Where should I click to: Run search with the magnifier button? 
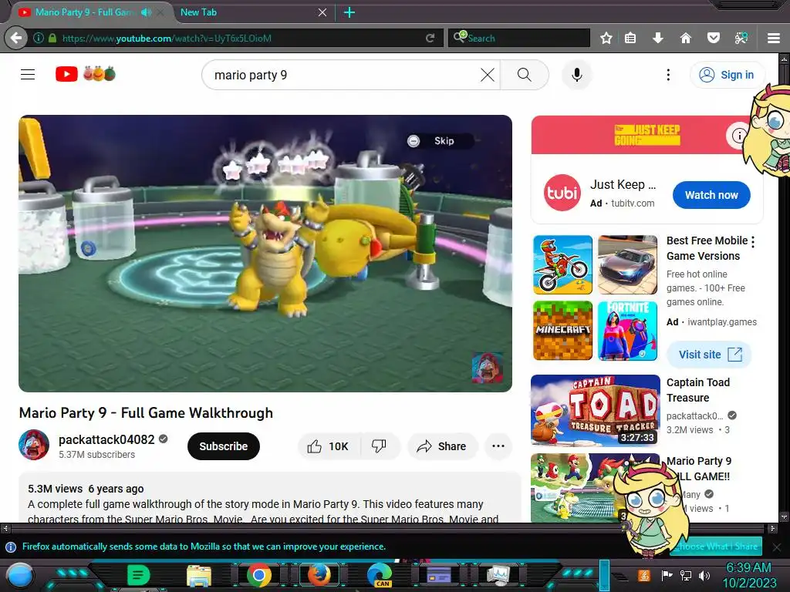tap(524, 75)
